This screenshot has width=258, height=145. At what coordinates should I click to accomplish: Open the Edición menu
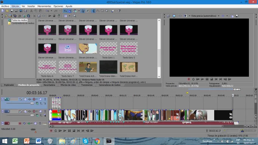(15, 6)
